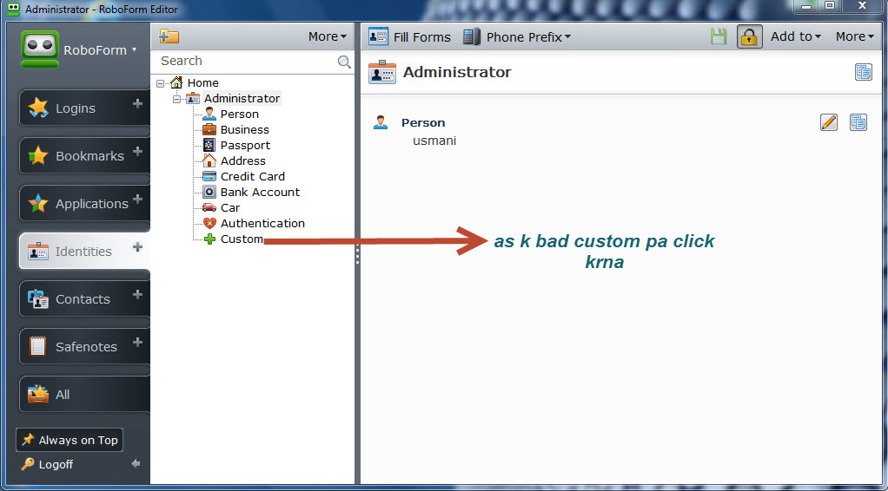Select the Person tree item
Image resolution: width=888 pixels, height=491 pixels.
[240, 115]
